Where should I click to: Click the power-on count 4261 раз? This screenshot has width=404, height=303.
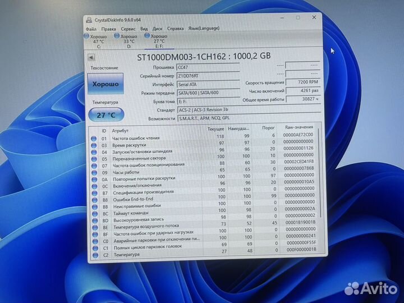coord(303,90)
